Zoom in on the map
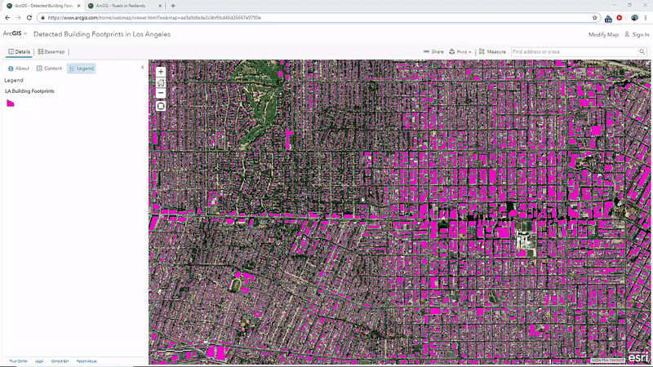 (161, 72)
